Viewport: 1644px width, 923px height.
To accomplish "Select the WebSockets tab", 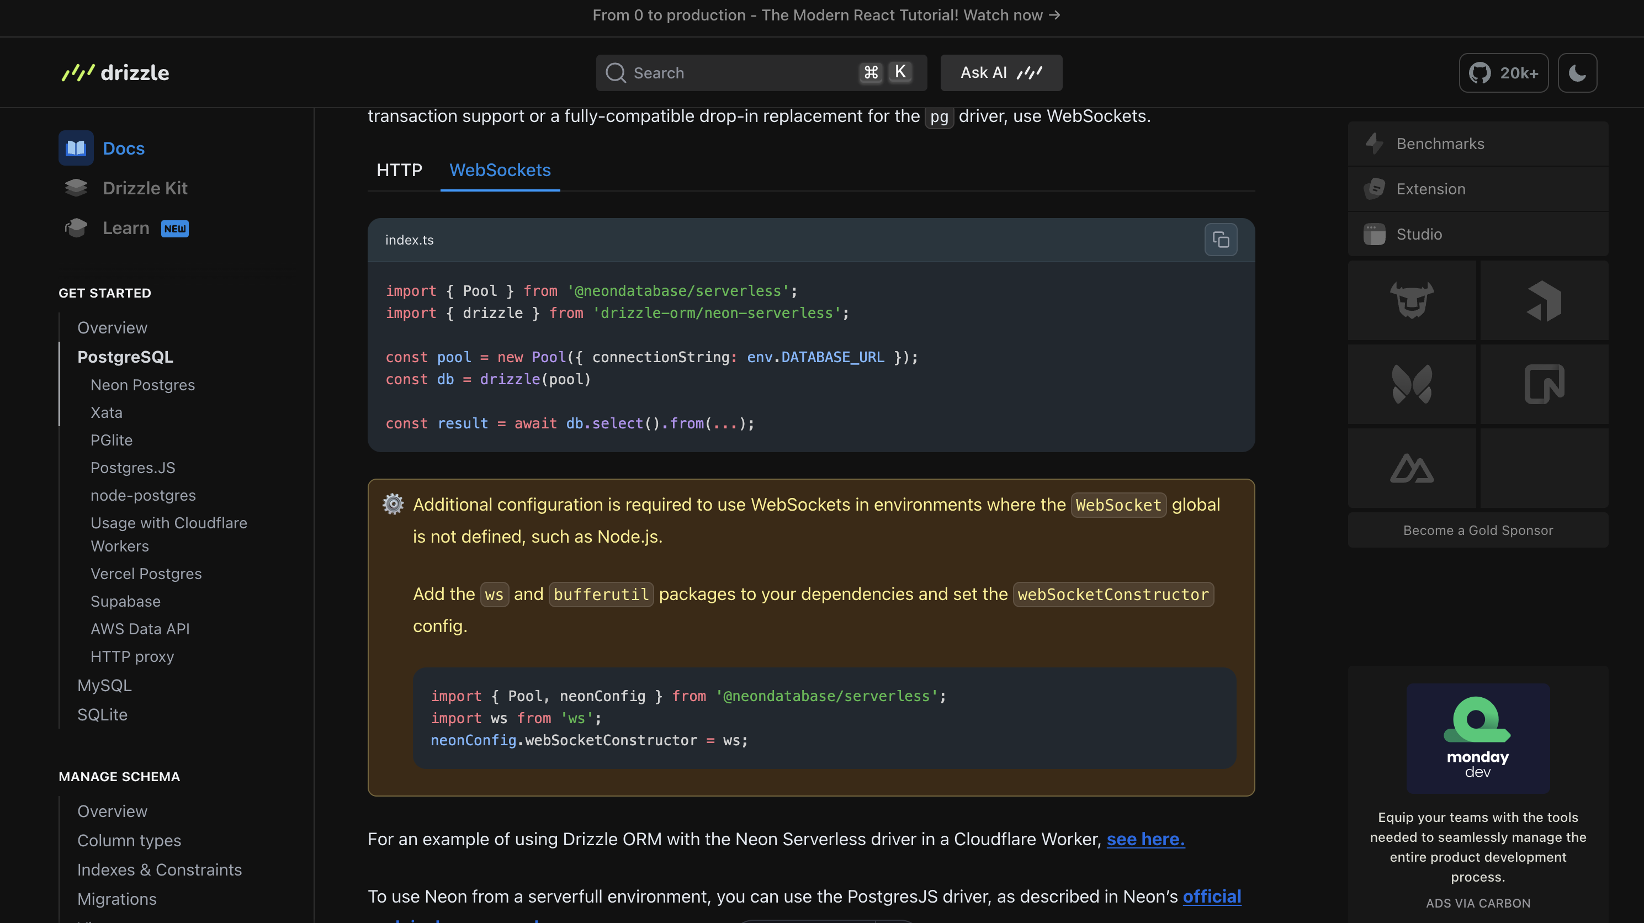I will pos(500,170).
